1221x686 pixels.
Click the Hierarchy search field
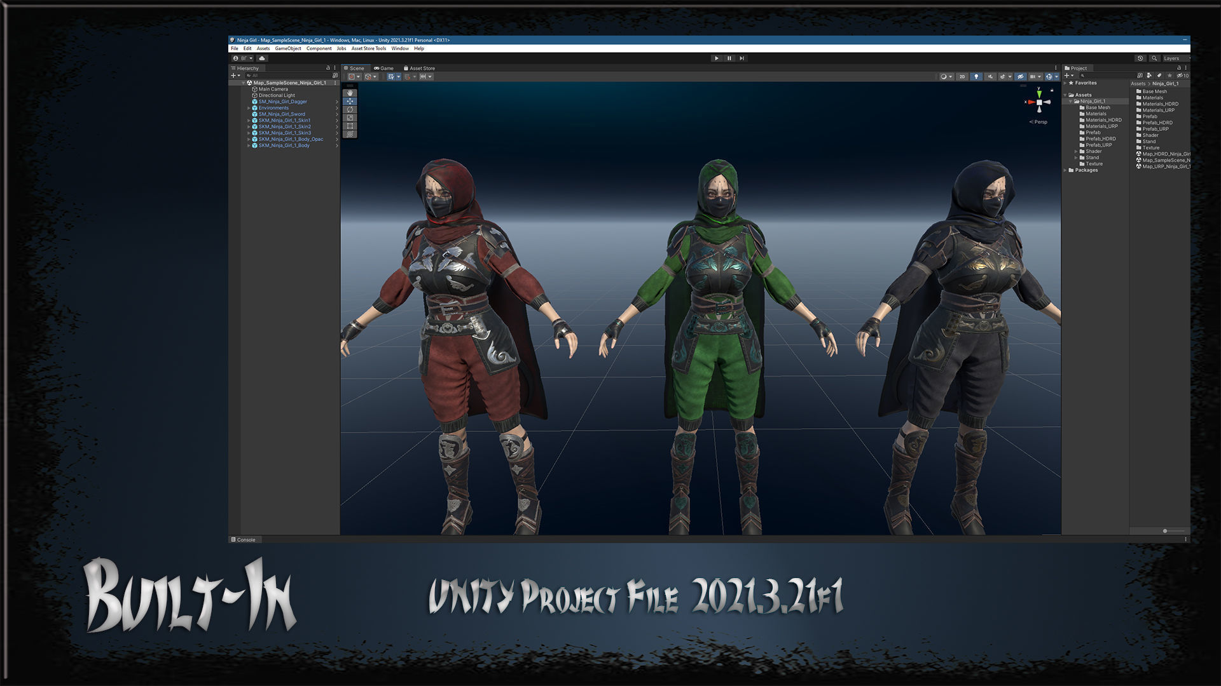287,76
